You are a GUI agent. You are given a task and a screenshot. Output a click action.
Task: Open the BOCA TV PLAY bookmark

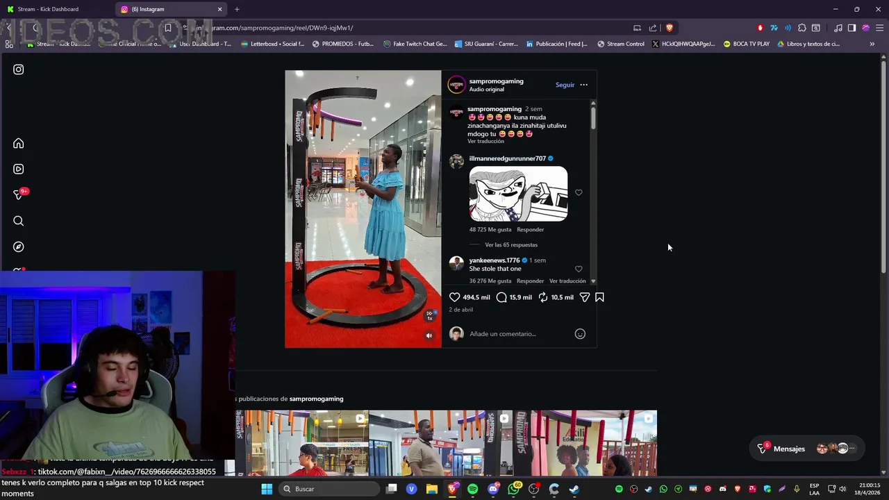coord(747,44)
